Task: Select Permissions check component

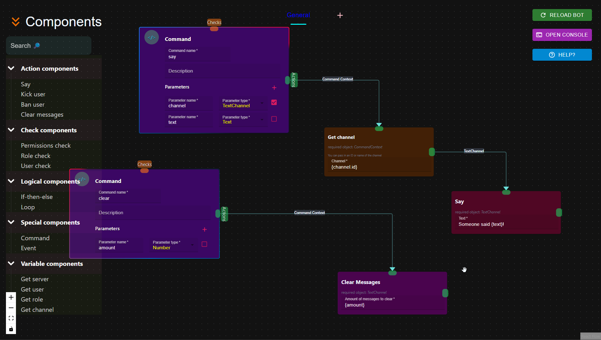Action: (x=46, y=145)
